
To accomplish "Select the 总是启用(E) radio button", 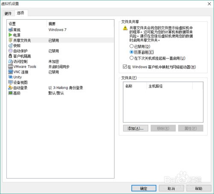I will [131, 52].
